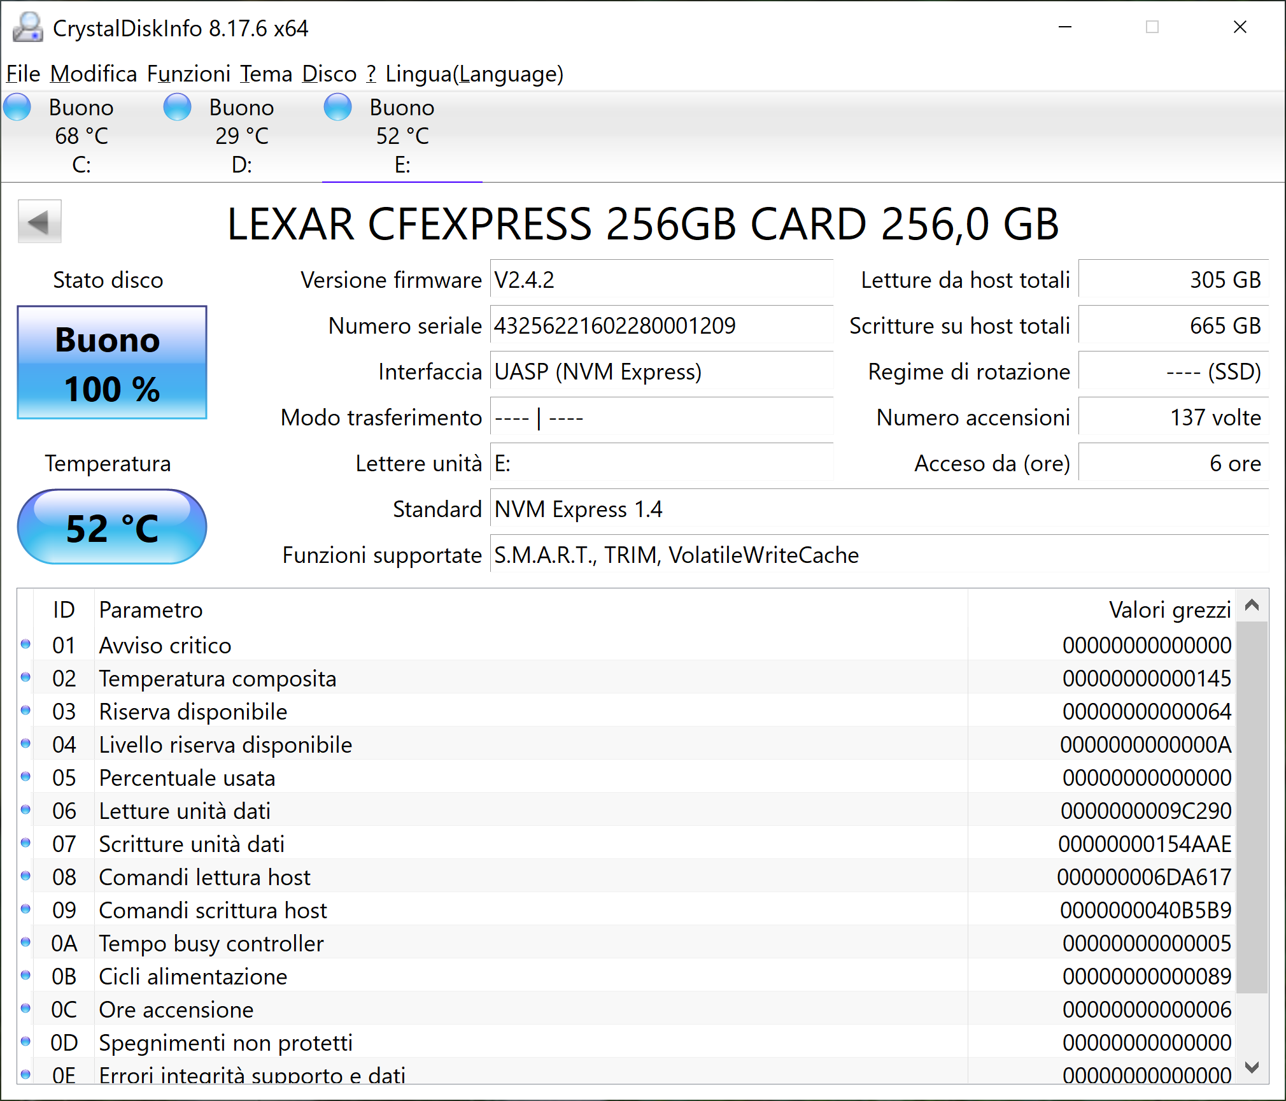Click status dot for Letture unità dati row
Screen dimensions: 1286x1101
coord(25,810)
